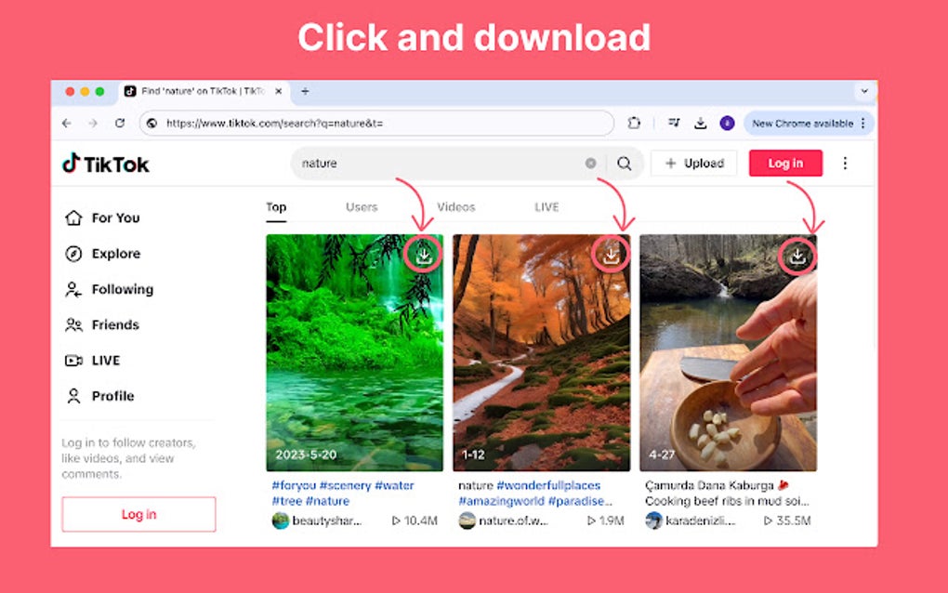Click the TikTok logo icon
This screenshot has width=948, height=593.
coord(73,163)
